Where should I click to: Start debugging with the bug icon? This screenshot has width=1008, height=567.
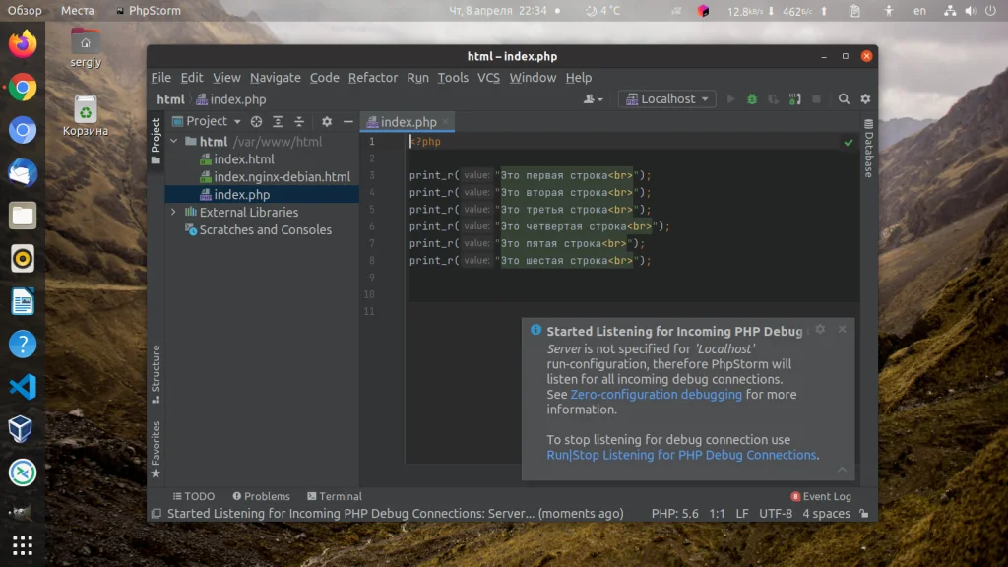point(752,98)
